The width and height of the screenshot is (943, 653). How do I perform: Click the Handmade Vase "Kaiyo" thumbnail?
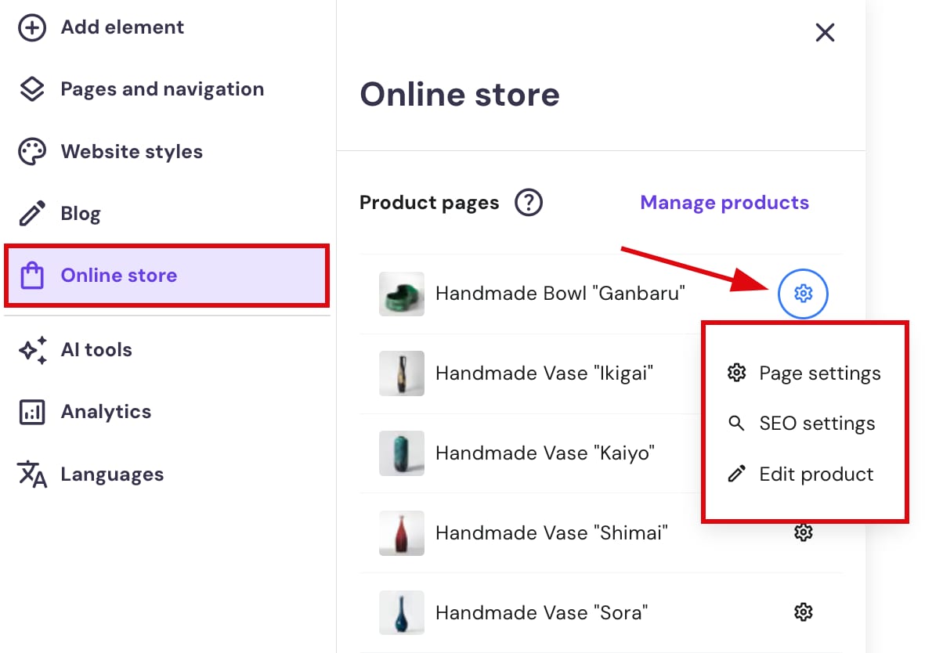click(x=402, y=453)
